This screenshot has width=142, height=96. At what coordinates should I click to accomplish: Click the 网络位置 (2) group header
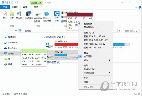coord(54,62)
